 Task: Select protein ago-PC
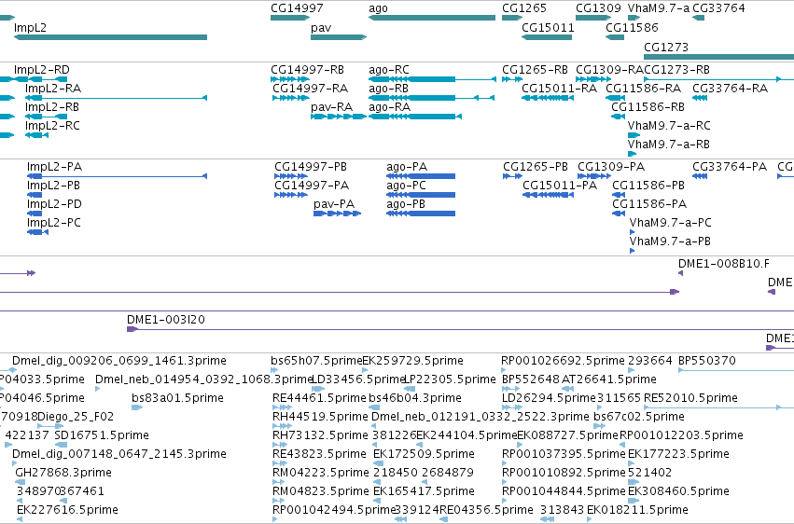click(x=406, y=186)
